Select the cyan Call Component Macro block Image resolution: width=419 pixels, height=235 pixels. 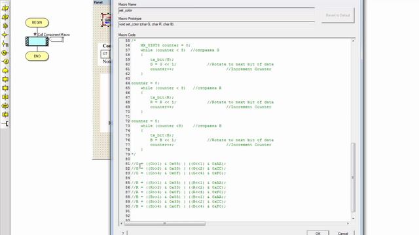click(x=37, y=41)
